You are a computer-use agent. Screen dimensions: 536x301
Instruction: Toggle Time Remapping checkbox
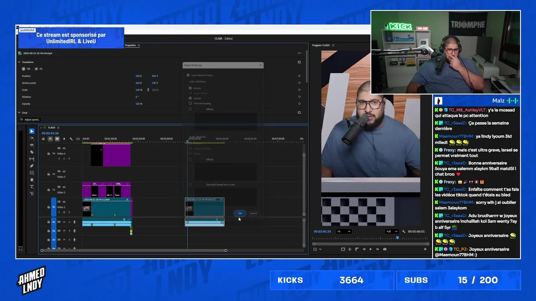pos(190,103)
